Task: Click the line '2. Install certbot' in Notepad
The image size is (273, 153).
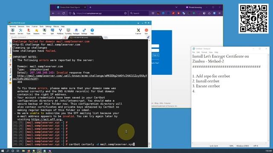Action: [x=206, y=81]
